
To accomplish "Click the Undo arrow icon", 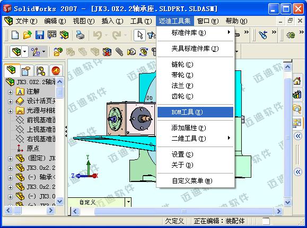I will point(98,35).
